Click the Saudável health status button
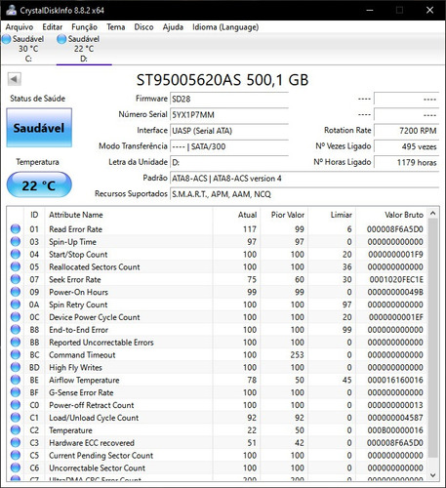 [x=39, y=128]
